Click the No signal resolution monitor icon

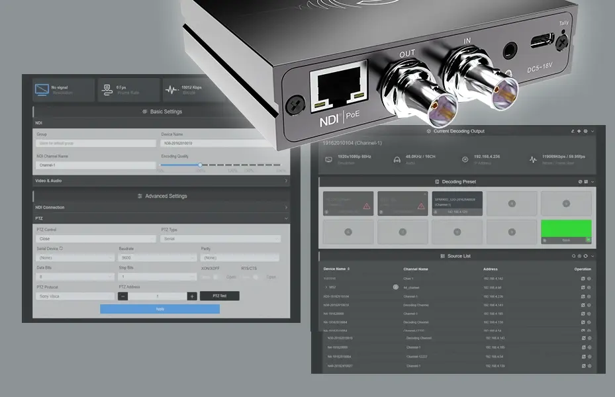42,90
